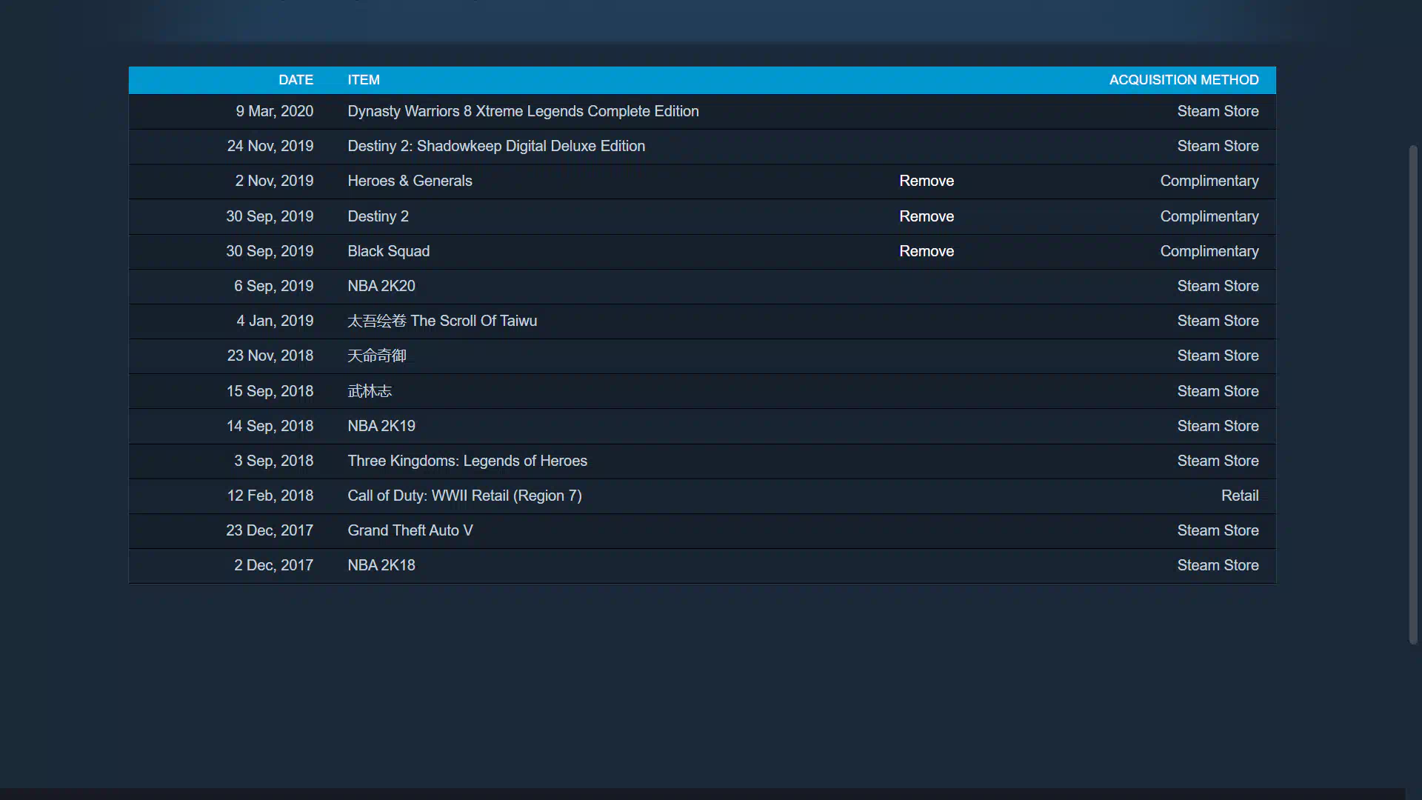Image resolution: width=1422 pixels, height=800 pixels.
Task: Click the NBA 2K20 item
Action: [381, 286]
